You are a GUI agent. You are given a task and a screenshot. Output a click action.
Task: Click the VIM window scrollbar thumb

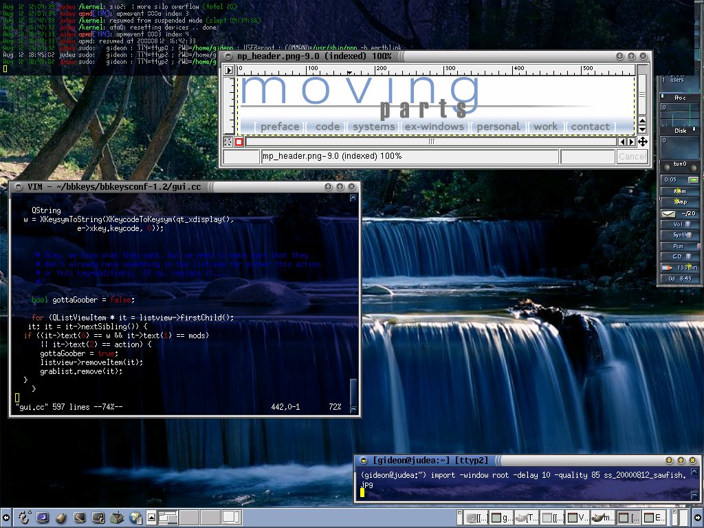[353, 392]
